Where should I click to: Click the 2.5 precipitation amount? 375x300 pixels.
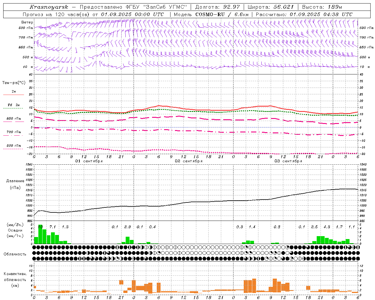314,227
